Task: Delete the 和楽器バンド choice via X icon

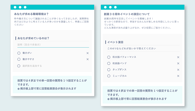Action: tap(178, 63)
